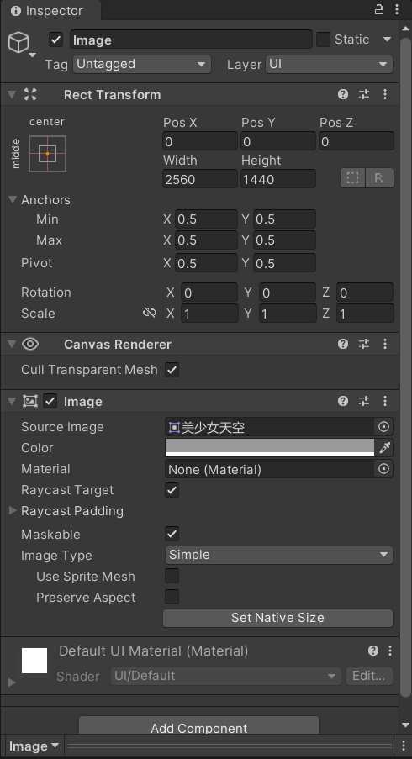
Task: Open the Rect Transform help icon
Action: point(343,94)
